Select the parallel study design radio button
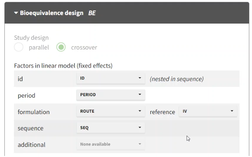 coord(19,47)
